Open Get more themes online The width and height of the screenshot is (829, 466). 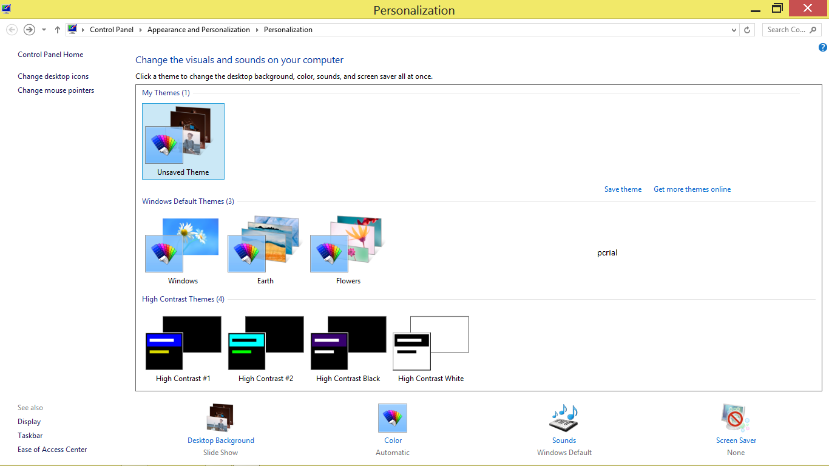692,189
